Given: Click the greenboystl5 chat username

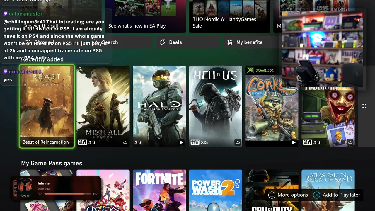Looking at the screenshot, I should click(x=25, y=72).
